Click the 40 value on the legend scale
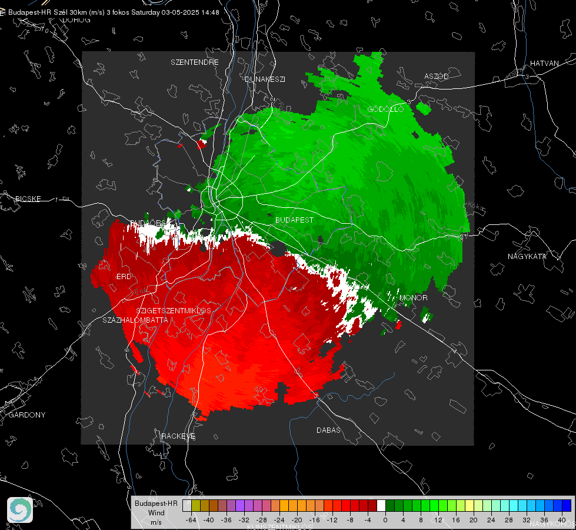Image resolution: width=576 pixels, height=530 pixels. (561, 520)
